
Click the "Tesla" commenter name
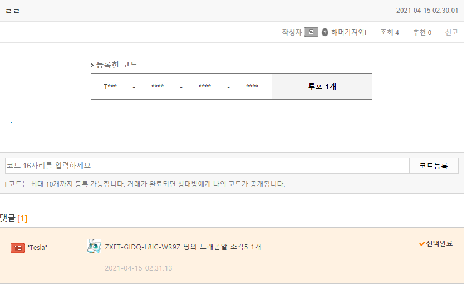[37, 247]
